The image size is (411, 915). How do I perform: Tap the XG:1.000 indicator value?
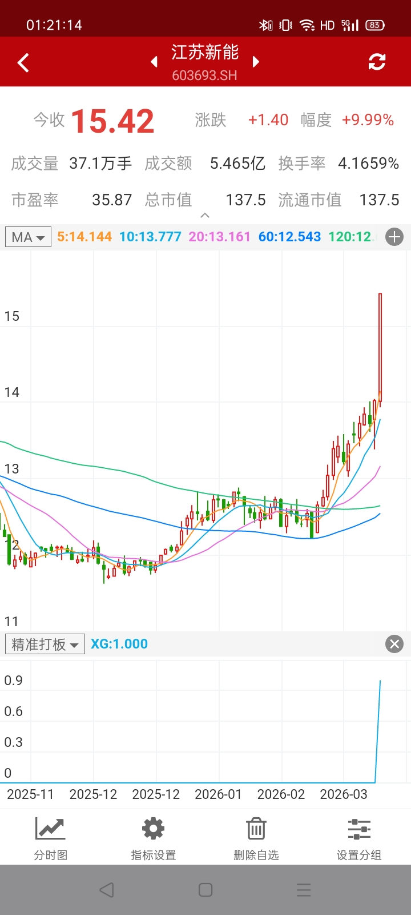coord(119,644)
